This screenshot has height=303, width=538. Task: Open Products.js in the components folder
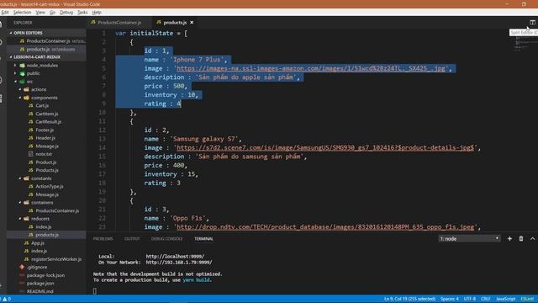[46, 170]
